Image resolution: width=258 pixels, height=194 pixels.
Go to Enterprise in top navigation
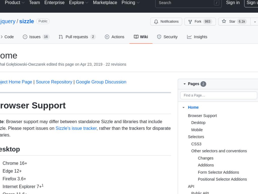[x=54, y=3]
